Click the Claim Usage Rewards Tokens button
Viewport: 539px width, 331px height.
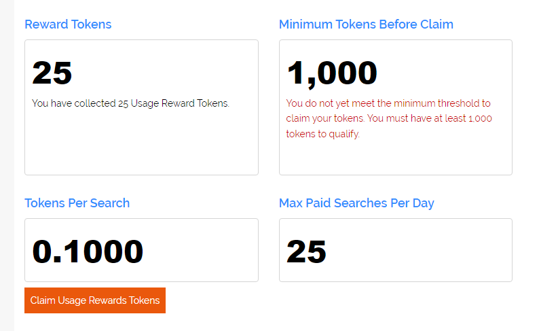95,300
